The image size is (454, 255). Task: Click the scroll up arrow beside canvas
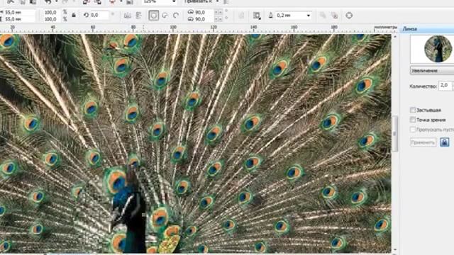(x=394, y=37)
